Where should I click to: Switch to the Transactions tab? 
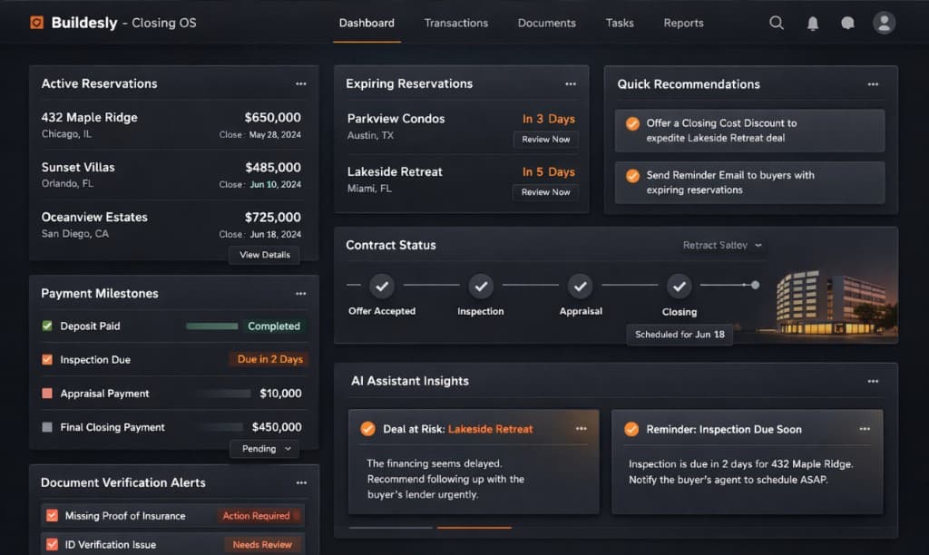click(456, 23)
